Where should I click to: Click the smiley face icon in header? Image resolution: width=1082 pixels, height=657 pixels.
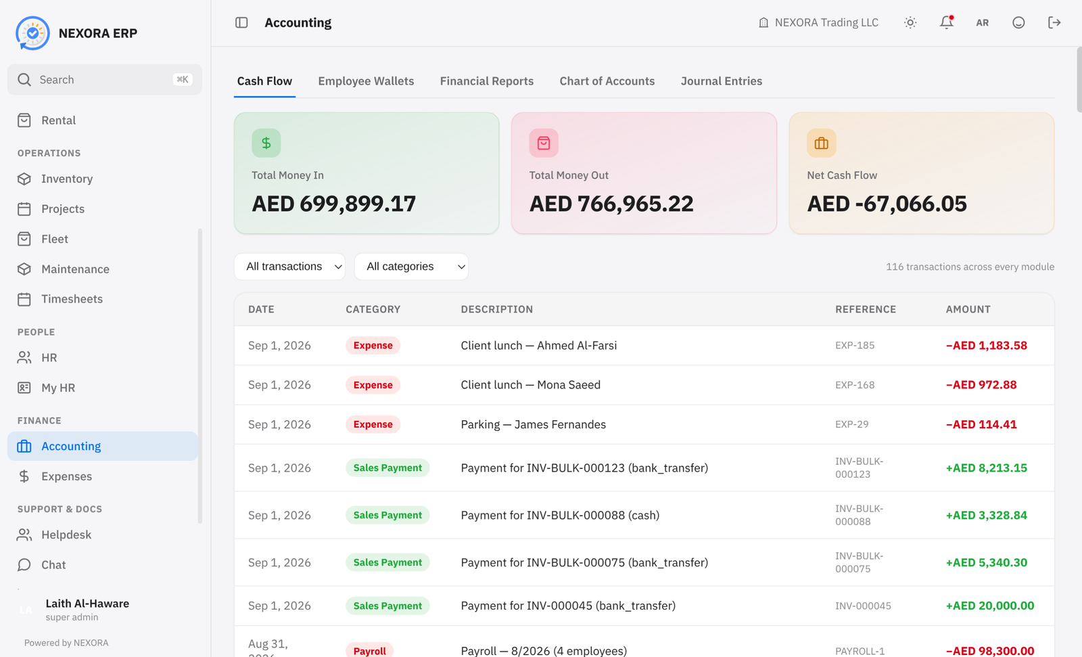[x=1018, y=22]
